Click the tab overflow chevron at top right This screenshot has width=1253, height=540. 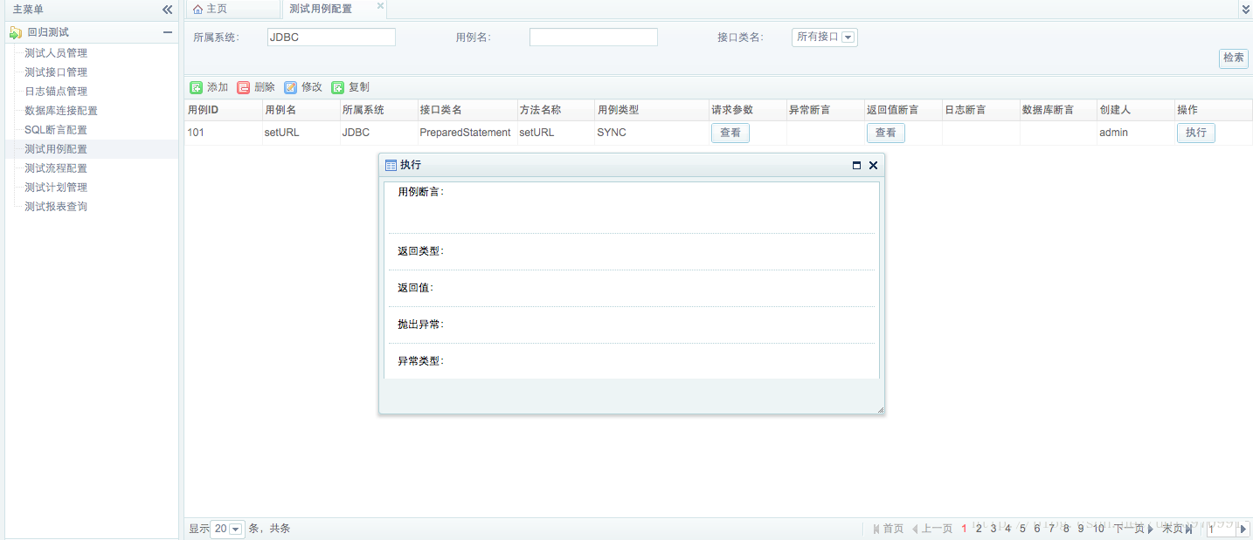[x=1245, y=9]
